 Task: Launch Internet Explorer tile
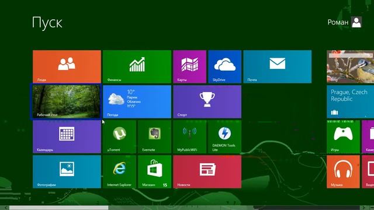[x=119, y=171]
